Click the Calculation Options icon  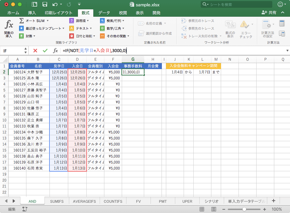click(267, 25)
